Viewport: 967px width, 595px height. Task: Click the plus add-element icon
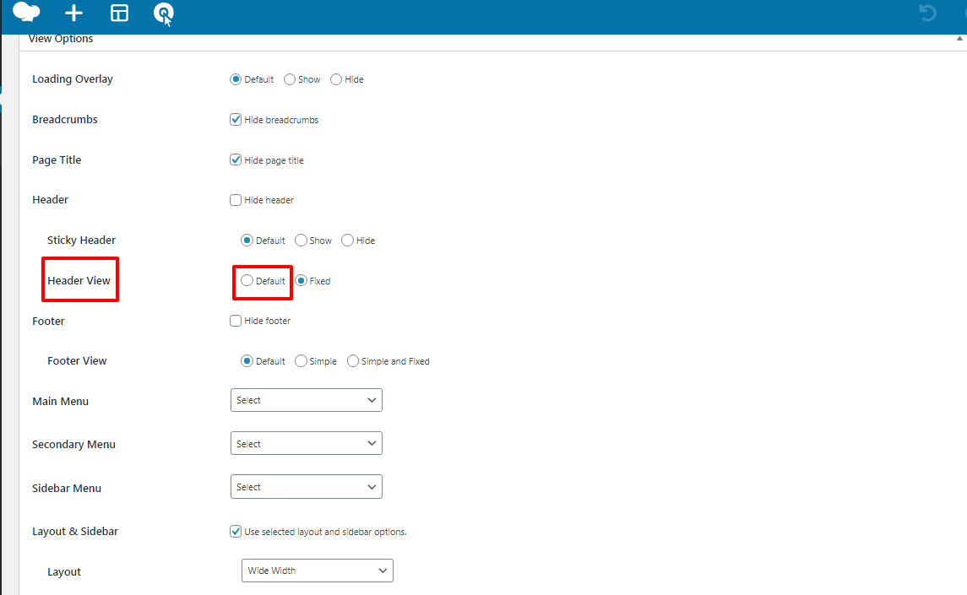point(73,13)
